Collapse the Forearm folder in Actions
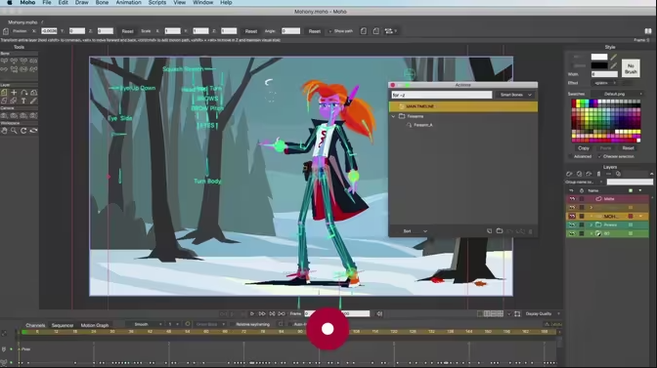The image size is (657, 368). [393, 116]
